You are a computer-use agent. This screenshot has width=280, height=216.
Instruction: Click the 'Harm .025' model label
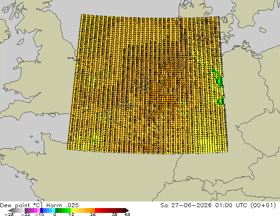[x=63, y=205]
